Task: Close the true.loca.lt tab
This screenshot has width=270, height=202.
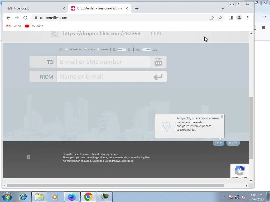Action: click(64, 8)
